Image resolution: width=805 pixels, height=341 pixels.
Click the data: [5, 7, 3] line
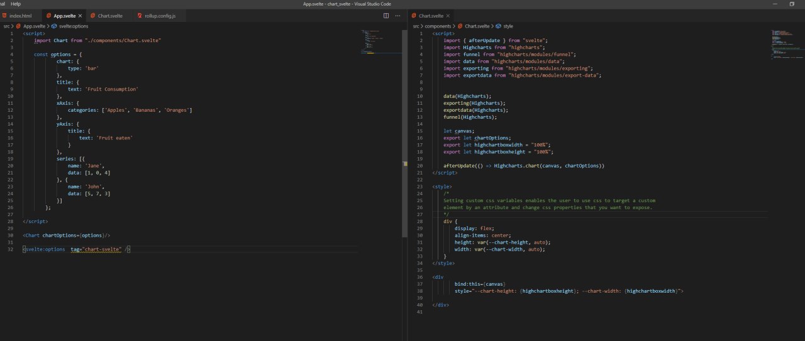tap(89, 193)
